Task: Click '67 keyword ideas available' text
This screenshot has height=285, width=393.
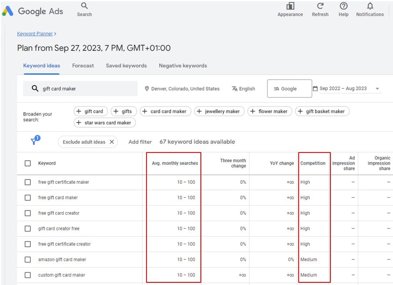Action: 197,142
